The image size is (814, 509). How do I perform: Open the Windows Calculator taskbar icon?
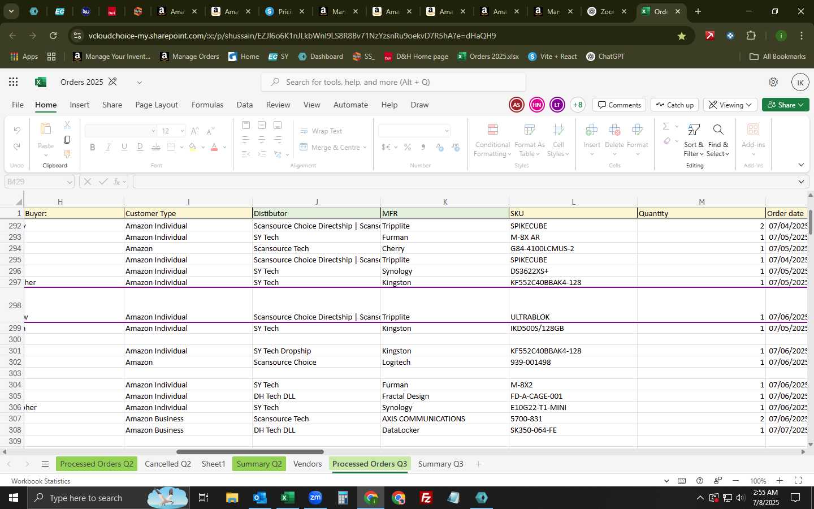coord(343,498)
